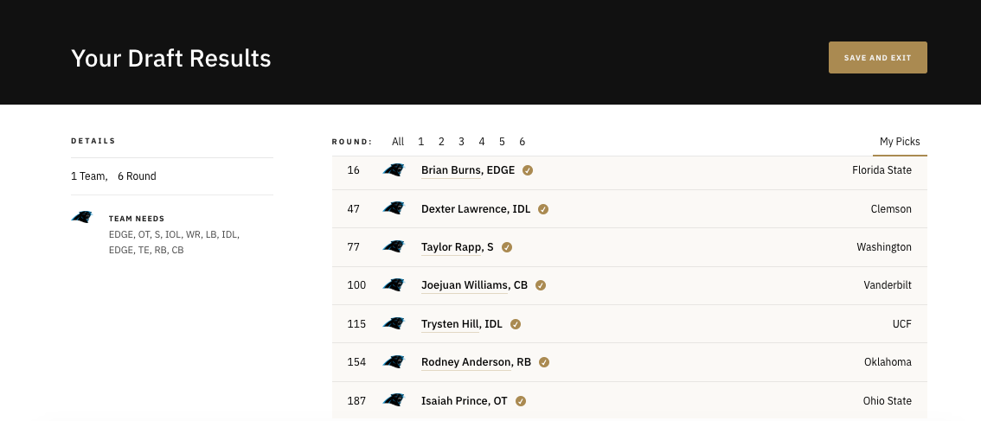Select round 4 in the round filter
Viewport: 981px width, 421px height.
[x=482, y=142]
